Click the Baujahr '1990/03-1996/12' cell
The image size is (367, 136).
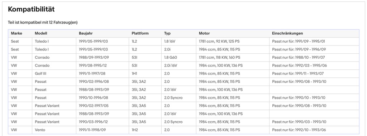[x=94, y=122]
